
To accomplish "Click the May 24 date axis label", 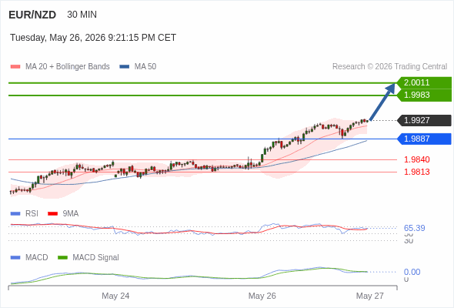I will pyautogui.click(x=115, y=296).
